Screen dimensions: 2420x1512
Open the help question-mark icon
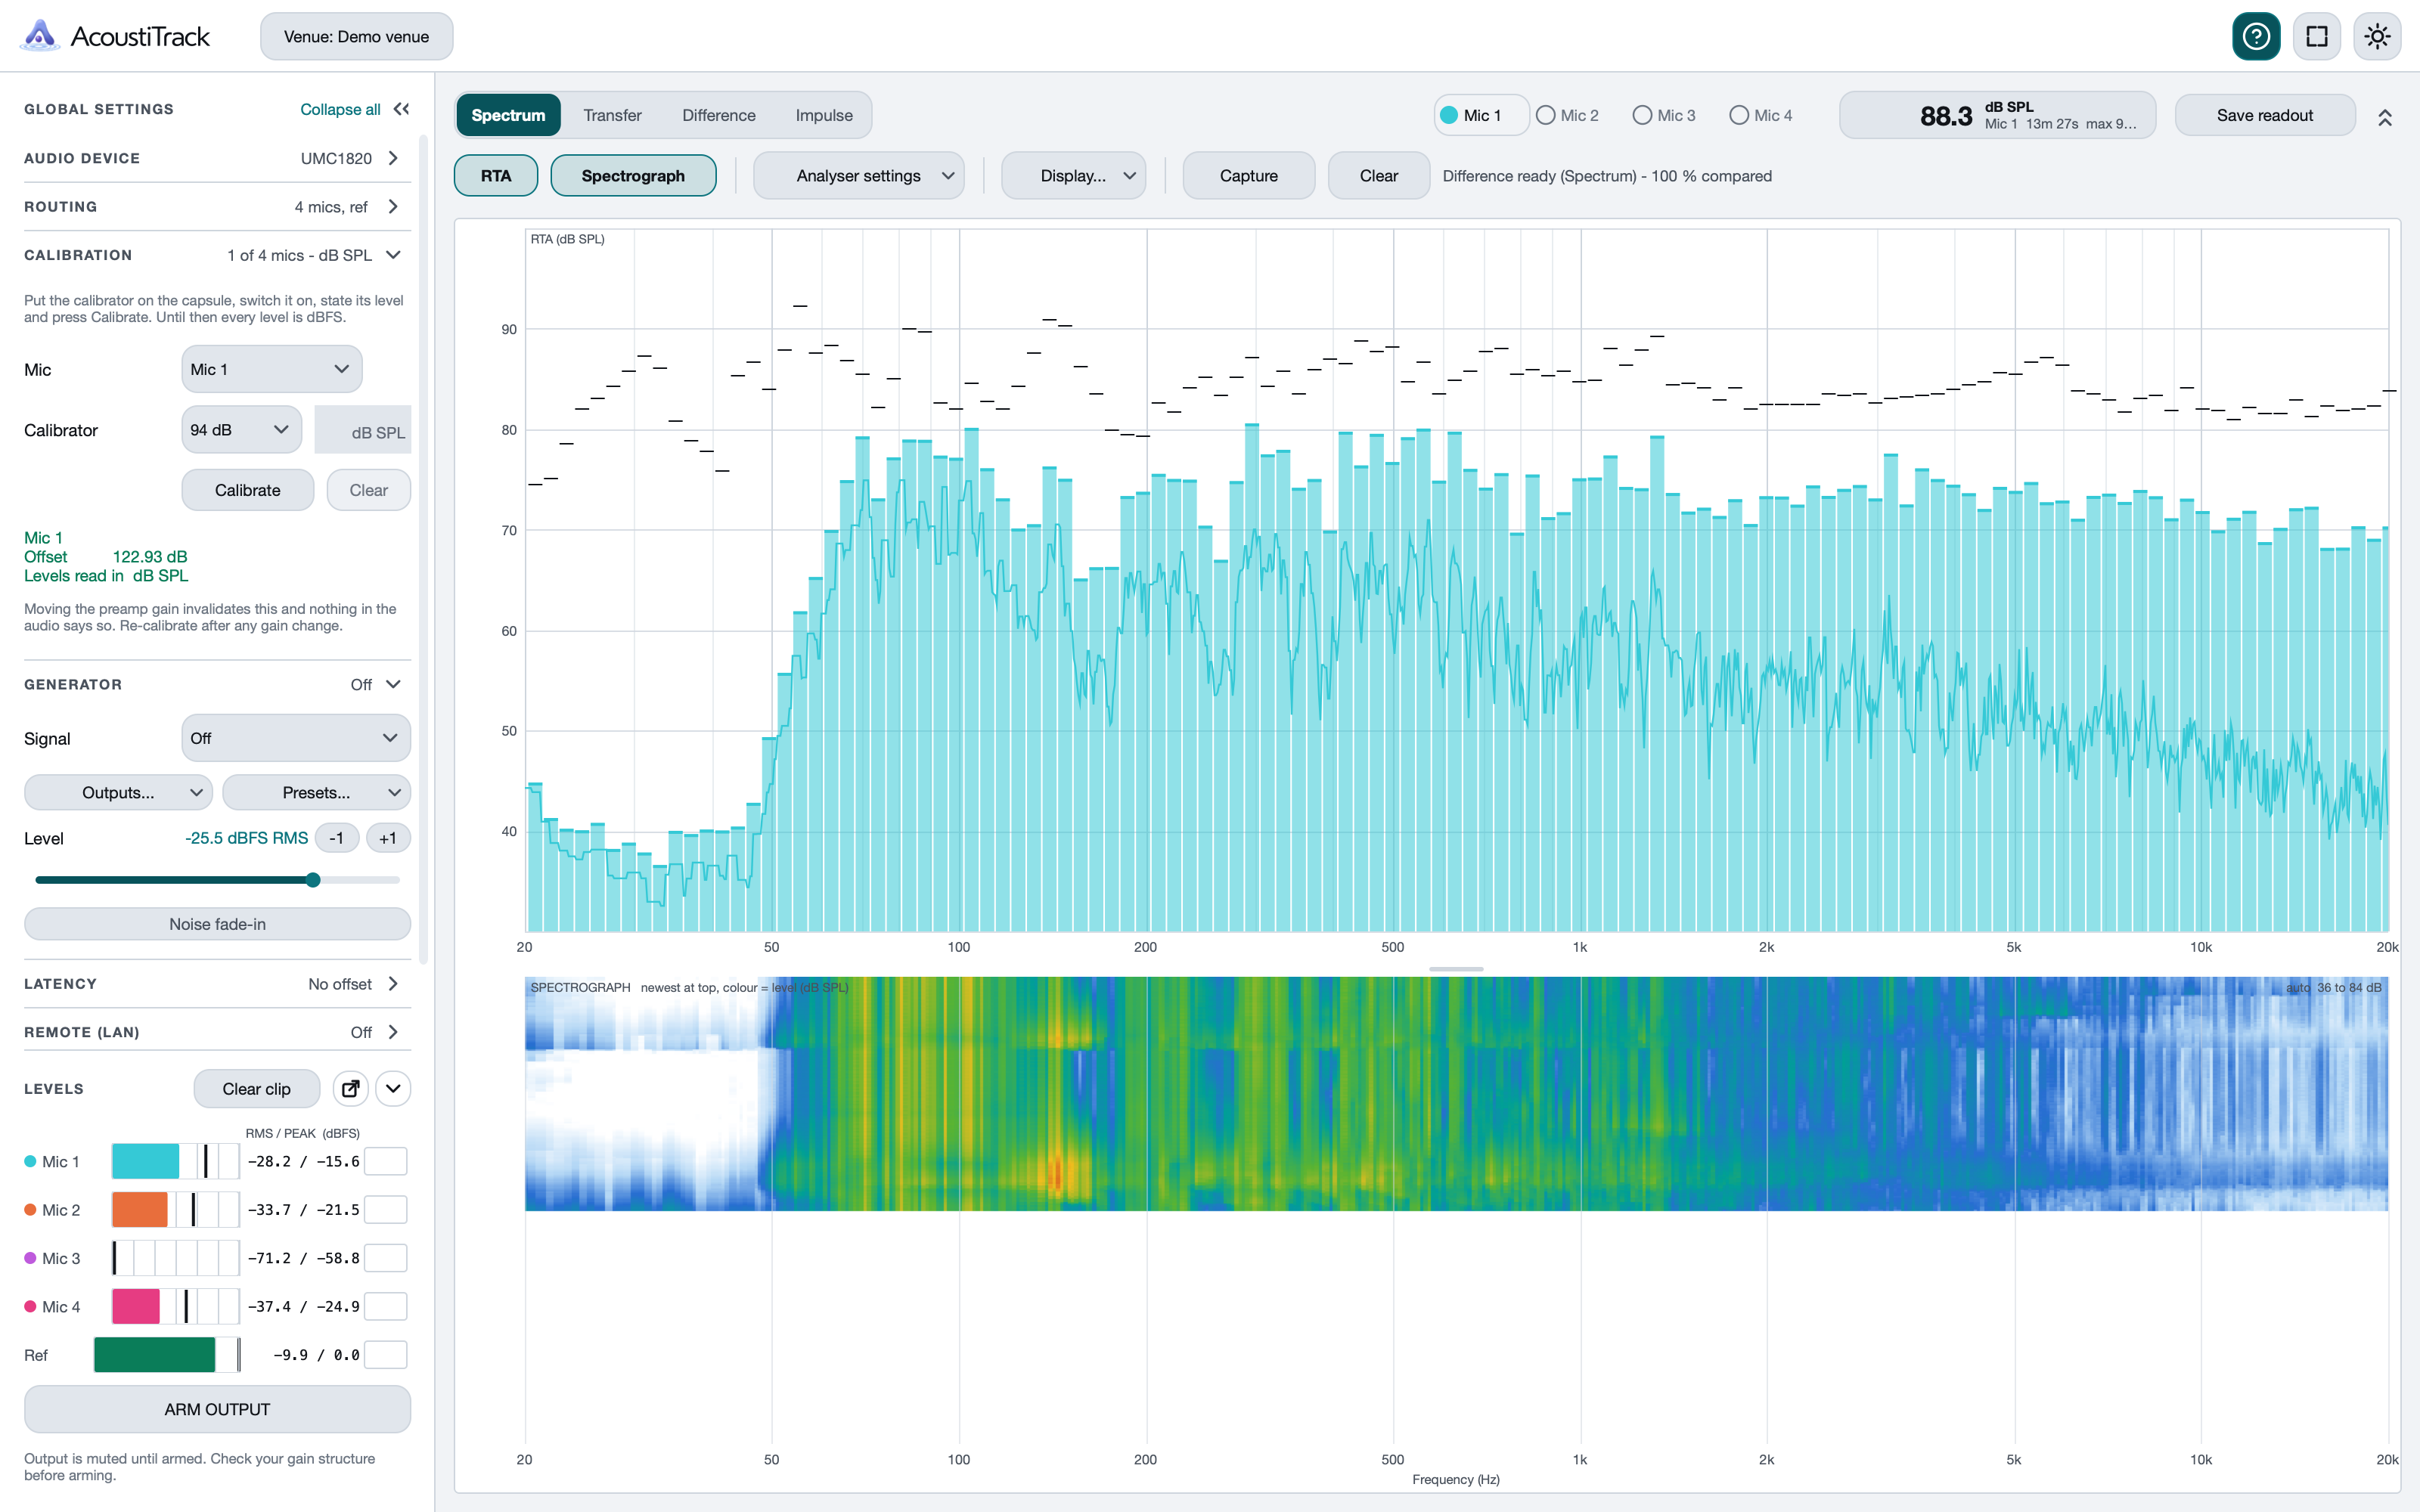click(2256, 36)
